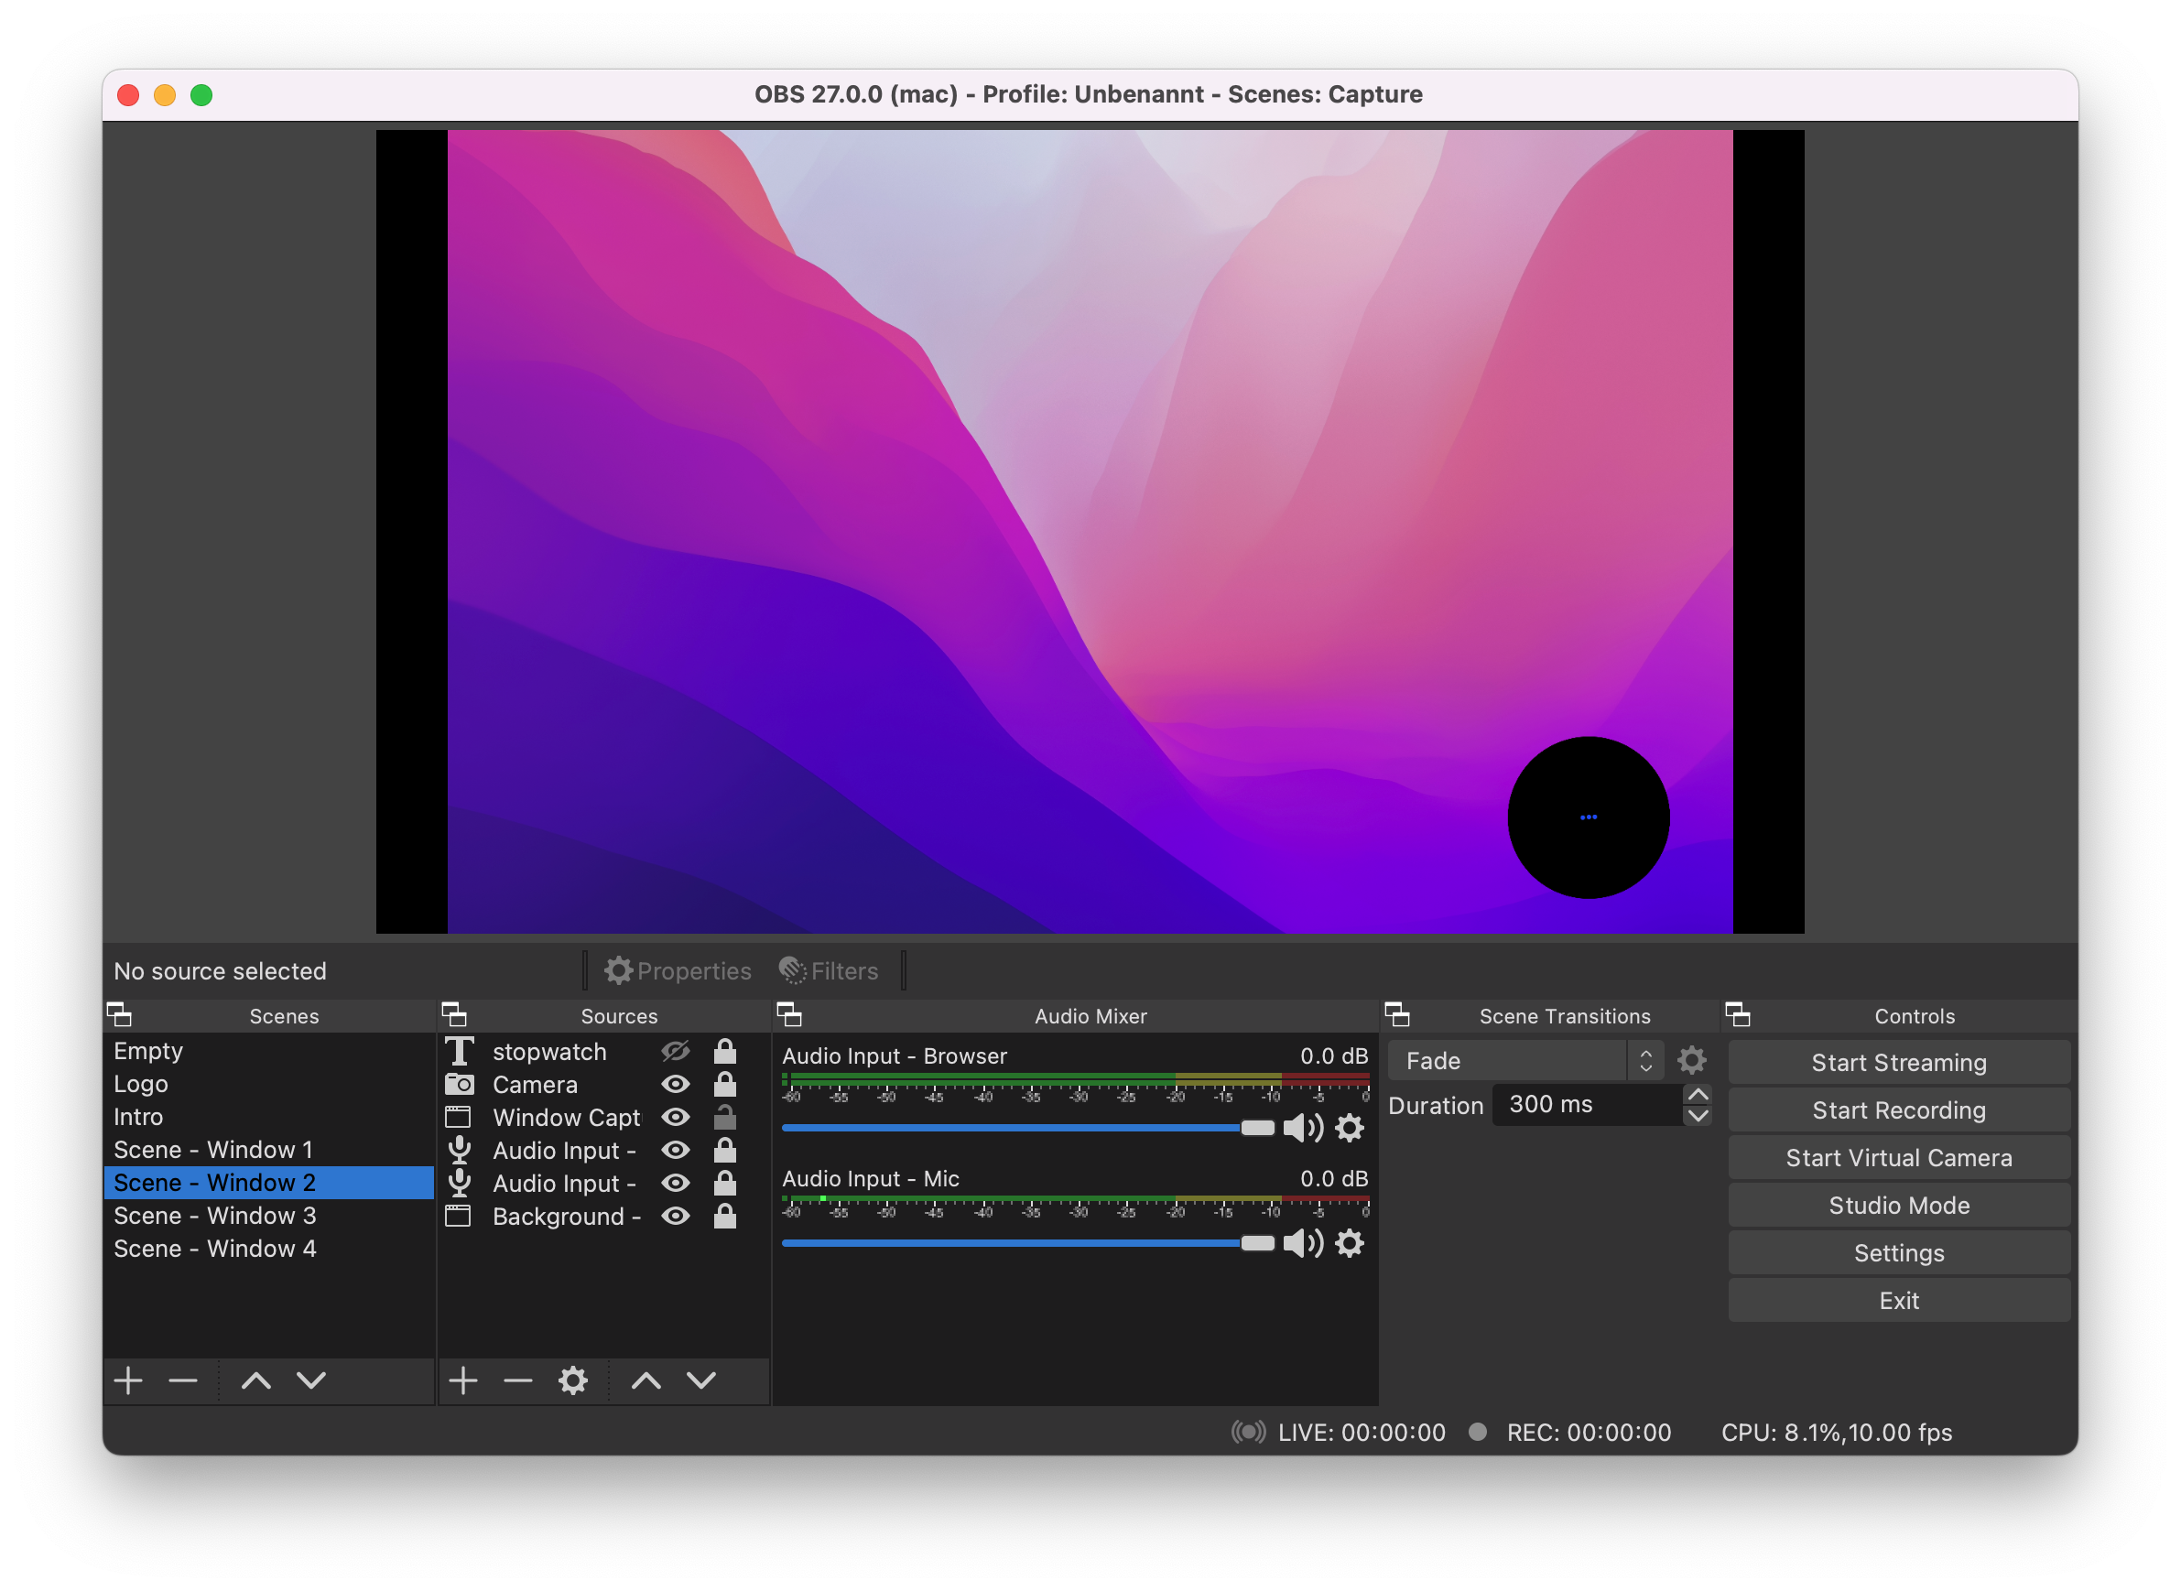Image resolution: width=2181 pixels, height=1591 pixels.
Task: Hide the Background source
Action: [676, 1216]
